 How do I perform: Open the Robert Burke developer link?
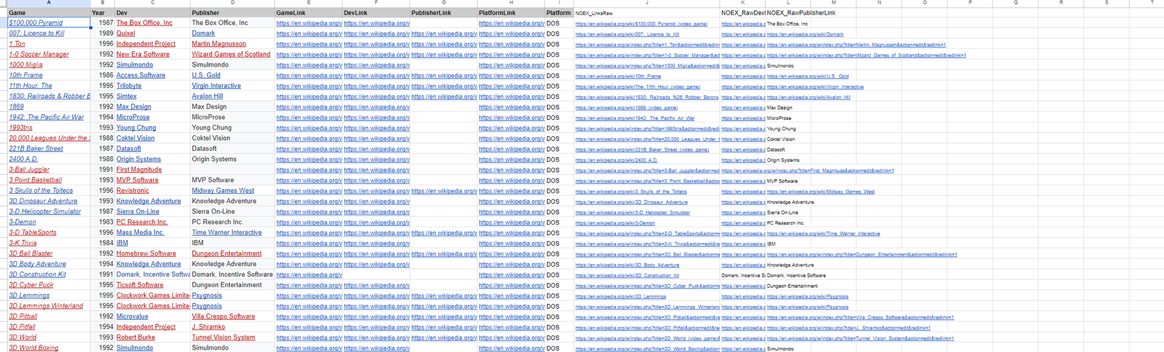tap(136, 337)
